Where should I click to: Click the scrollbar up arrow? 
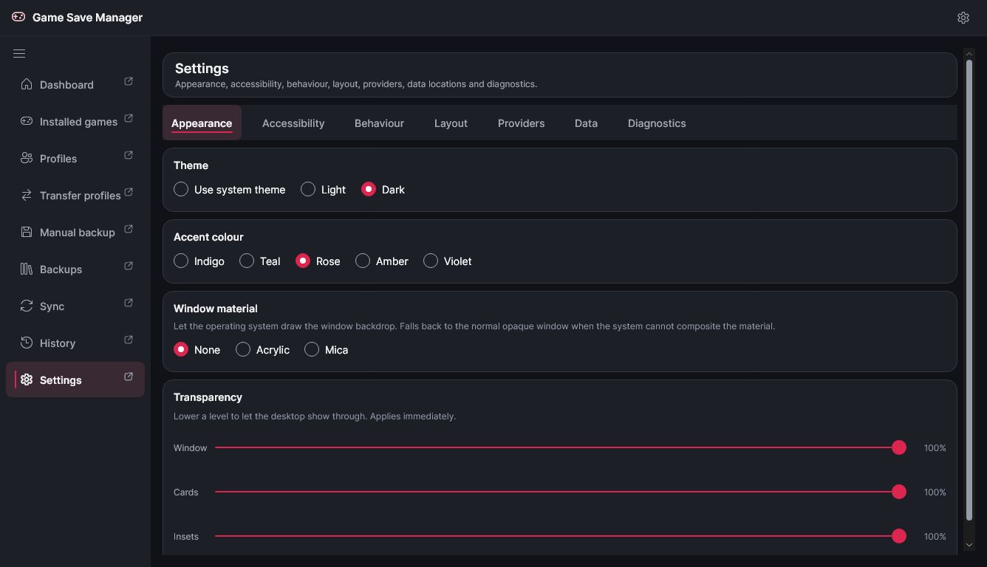pos(969,53)
